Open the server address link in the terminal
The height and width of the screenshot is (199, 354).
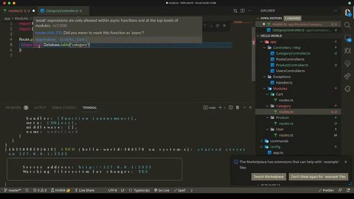(115, 167)
